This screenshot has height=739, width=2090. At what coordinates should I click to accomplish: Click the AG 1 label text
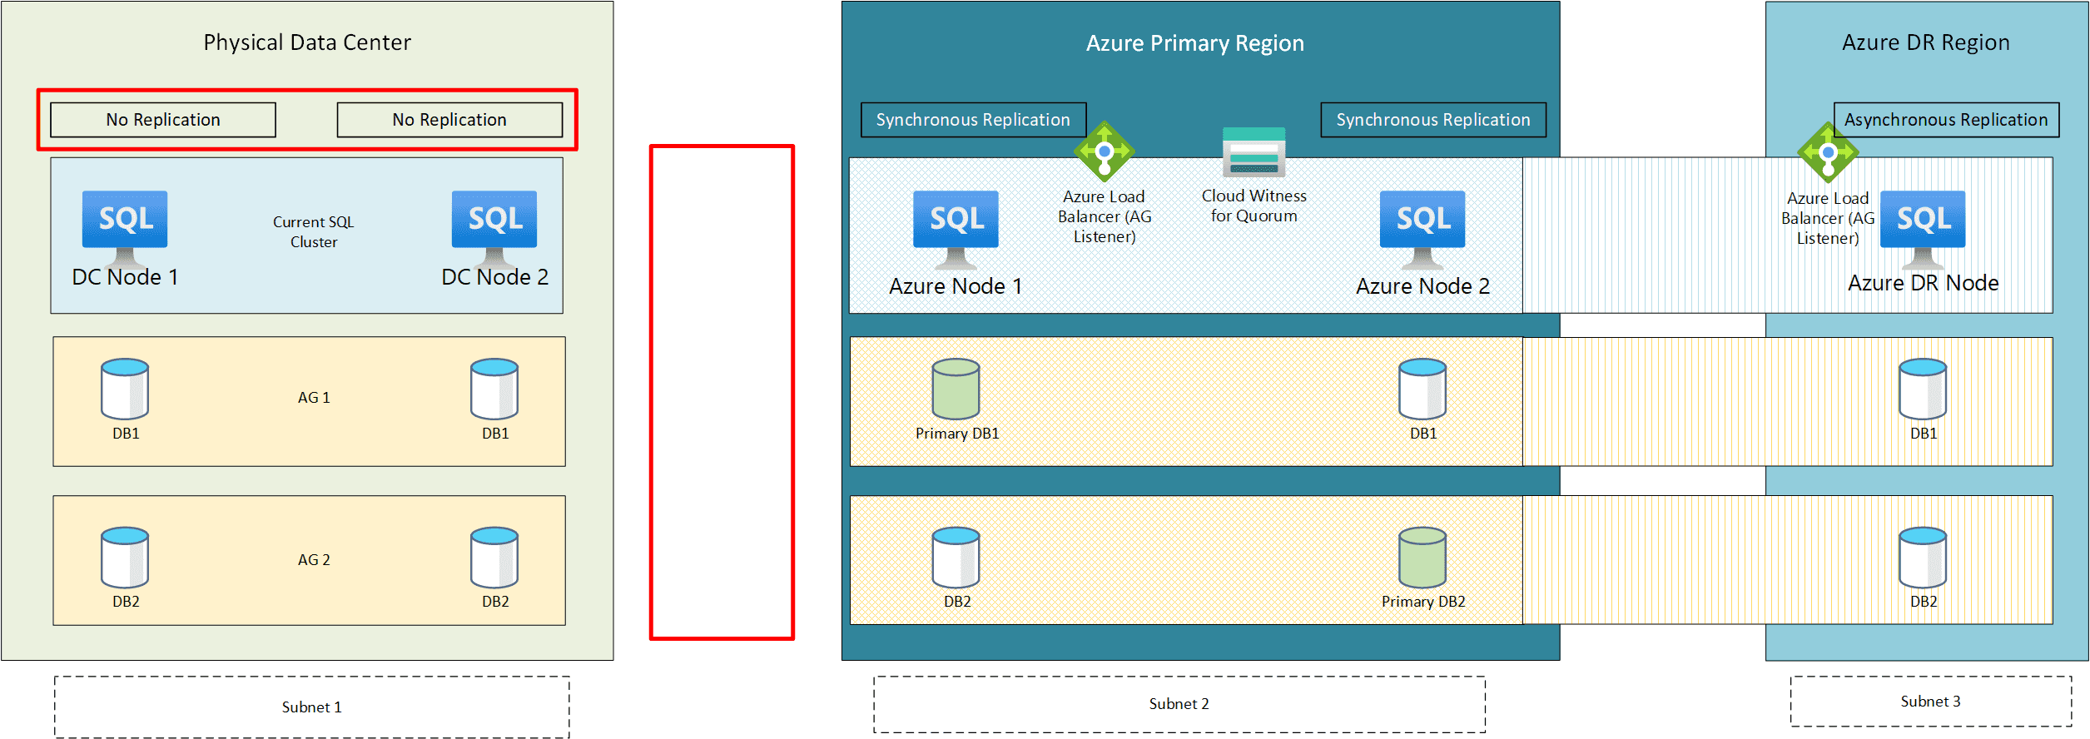pyautogui.click(x=314, y=398)
